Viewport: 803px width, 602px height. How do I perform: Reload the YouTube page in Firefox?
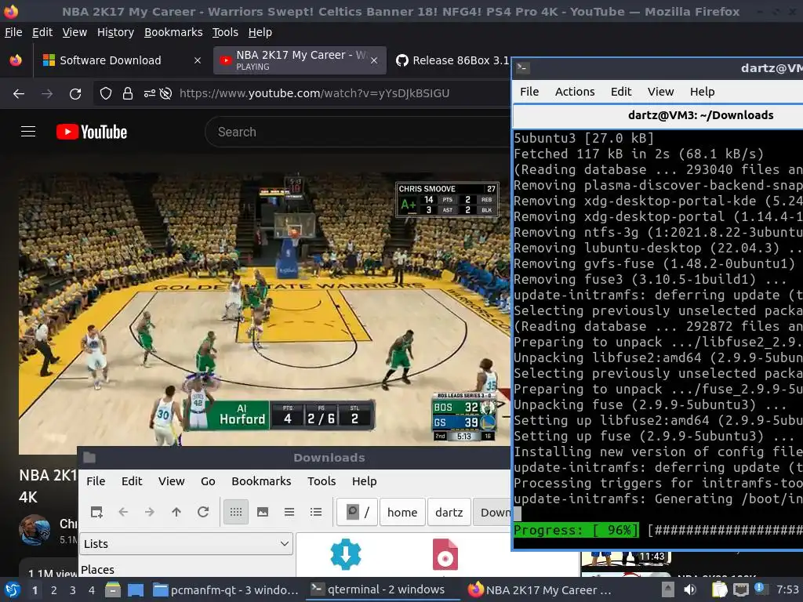(x=75, y=94)
